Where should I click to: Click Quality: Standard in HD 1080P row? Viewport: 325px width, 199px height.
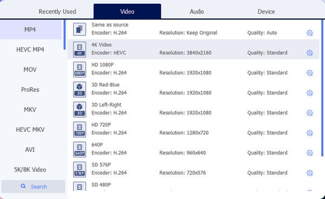(x=268, y=73)
